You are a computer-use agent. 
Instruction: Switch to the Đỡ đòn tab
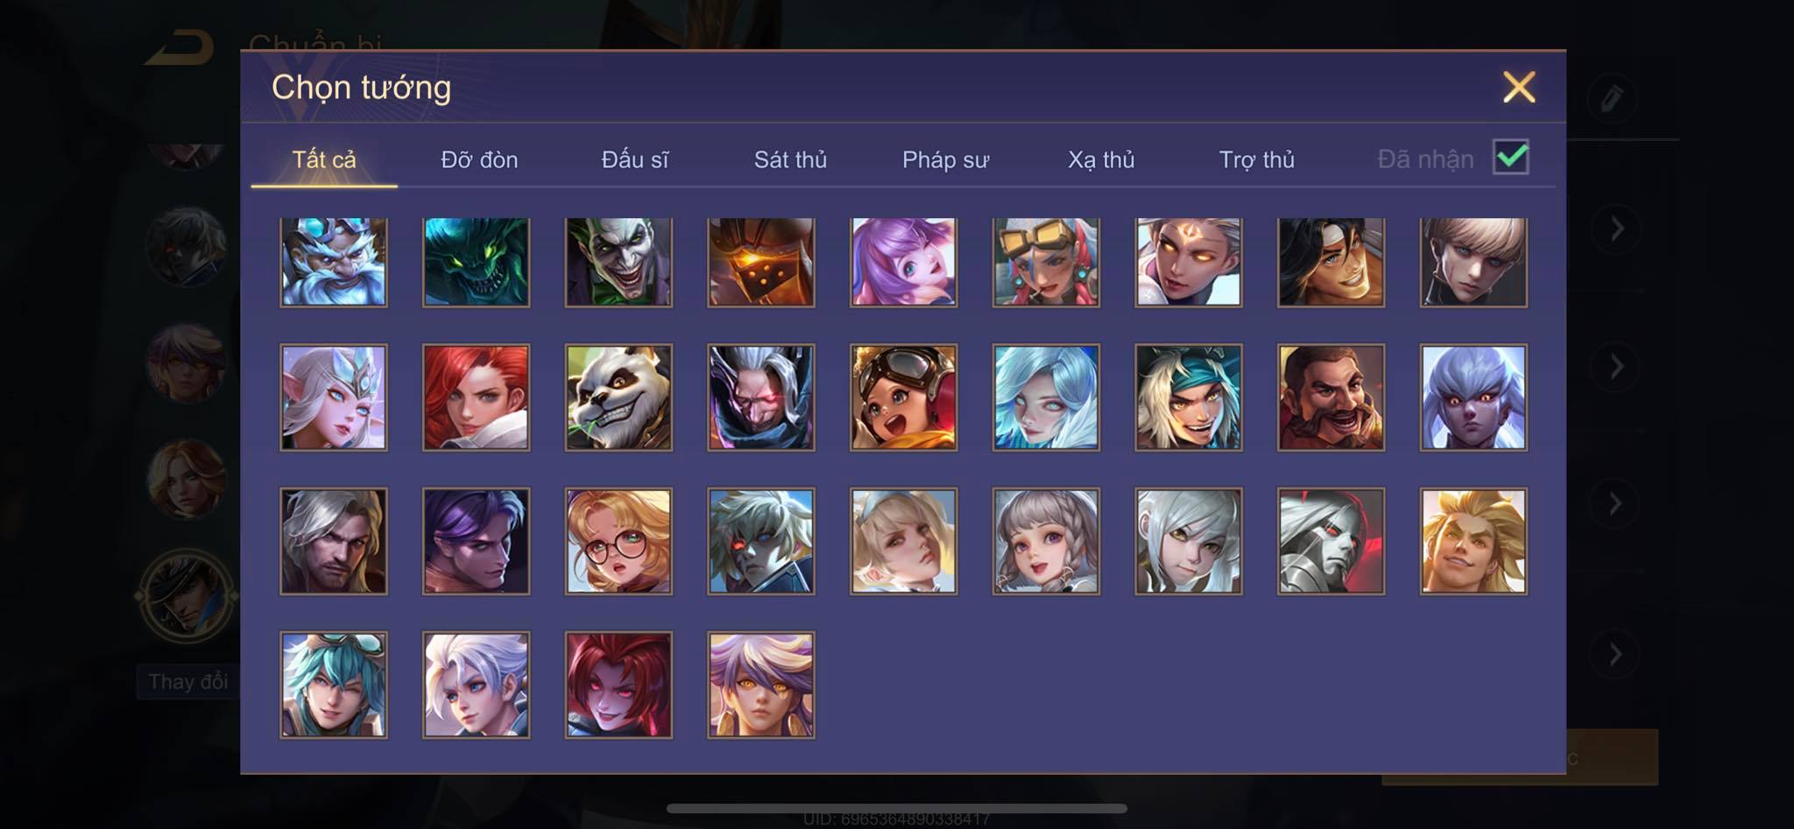479,160
